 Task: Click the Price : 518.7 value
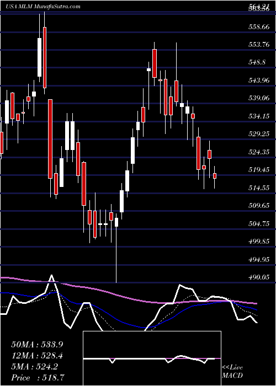pos(38,378)
